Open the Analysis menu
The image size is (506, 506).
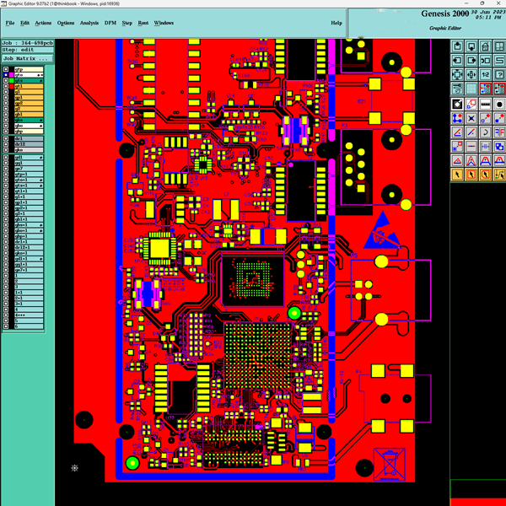(89, 23)
